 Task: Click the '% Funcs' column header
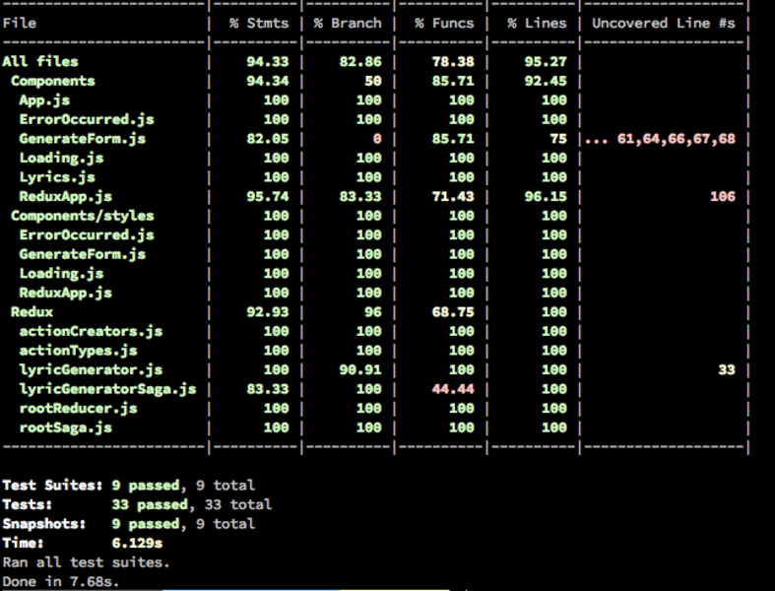[x=444, y=24]
